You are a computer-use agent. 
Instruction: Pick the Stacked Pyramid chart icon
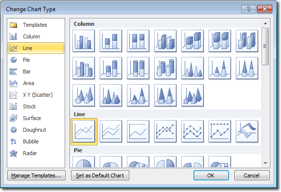pos(138,95)
